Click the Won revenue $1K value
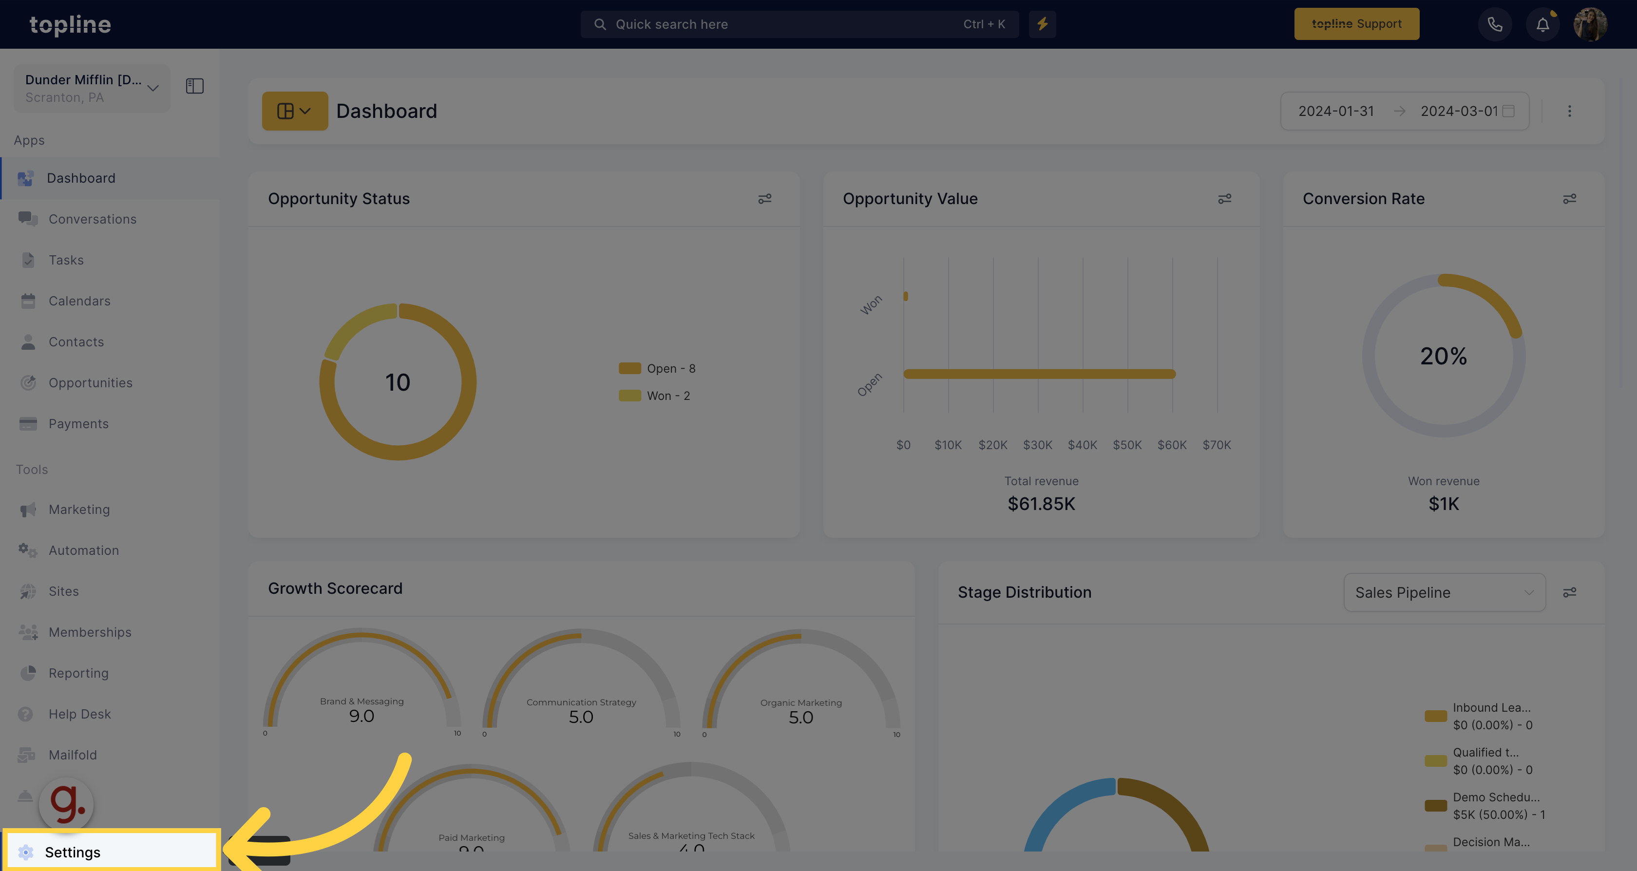 point(1443,504)
